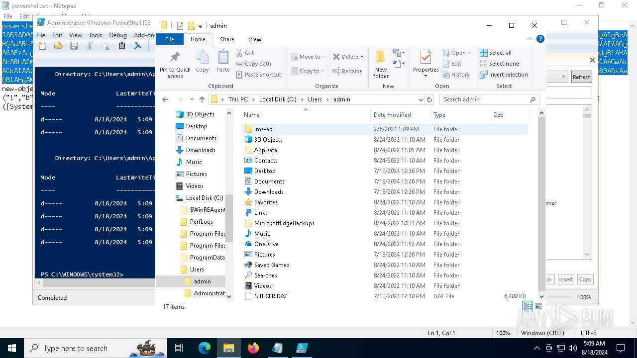Click the Insert button in background window
Image resolution: width=637 pixels, height=358 pixels.
[566, 279]
